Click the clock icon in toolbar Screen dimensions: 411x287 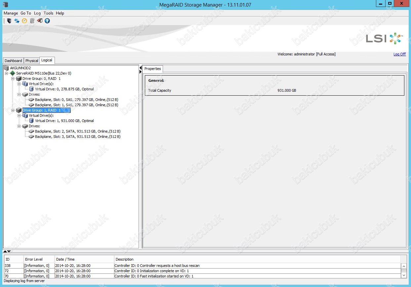[x=24, y=21]
